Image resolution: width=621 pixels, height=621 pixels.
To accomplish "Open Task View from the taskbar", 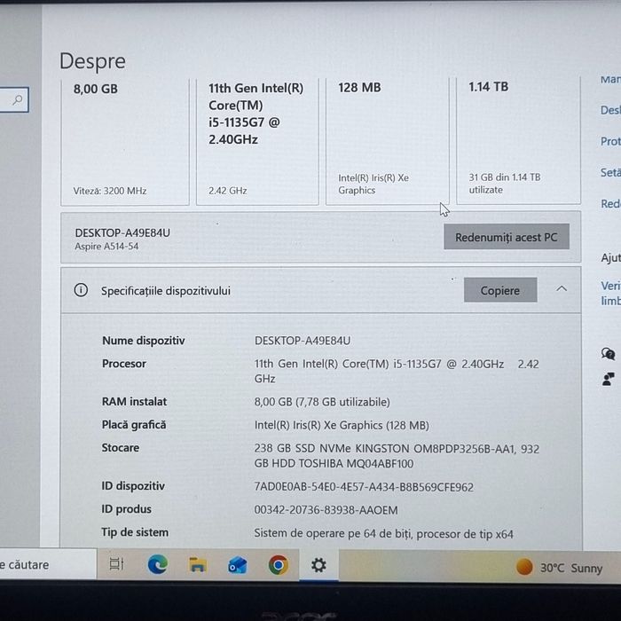I will (x=116, y=564).
